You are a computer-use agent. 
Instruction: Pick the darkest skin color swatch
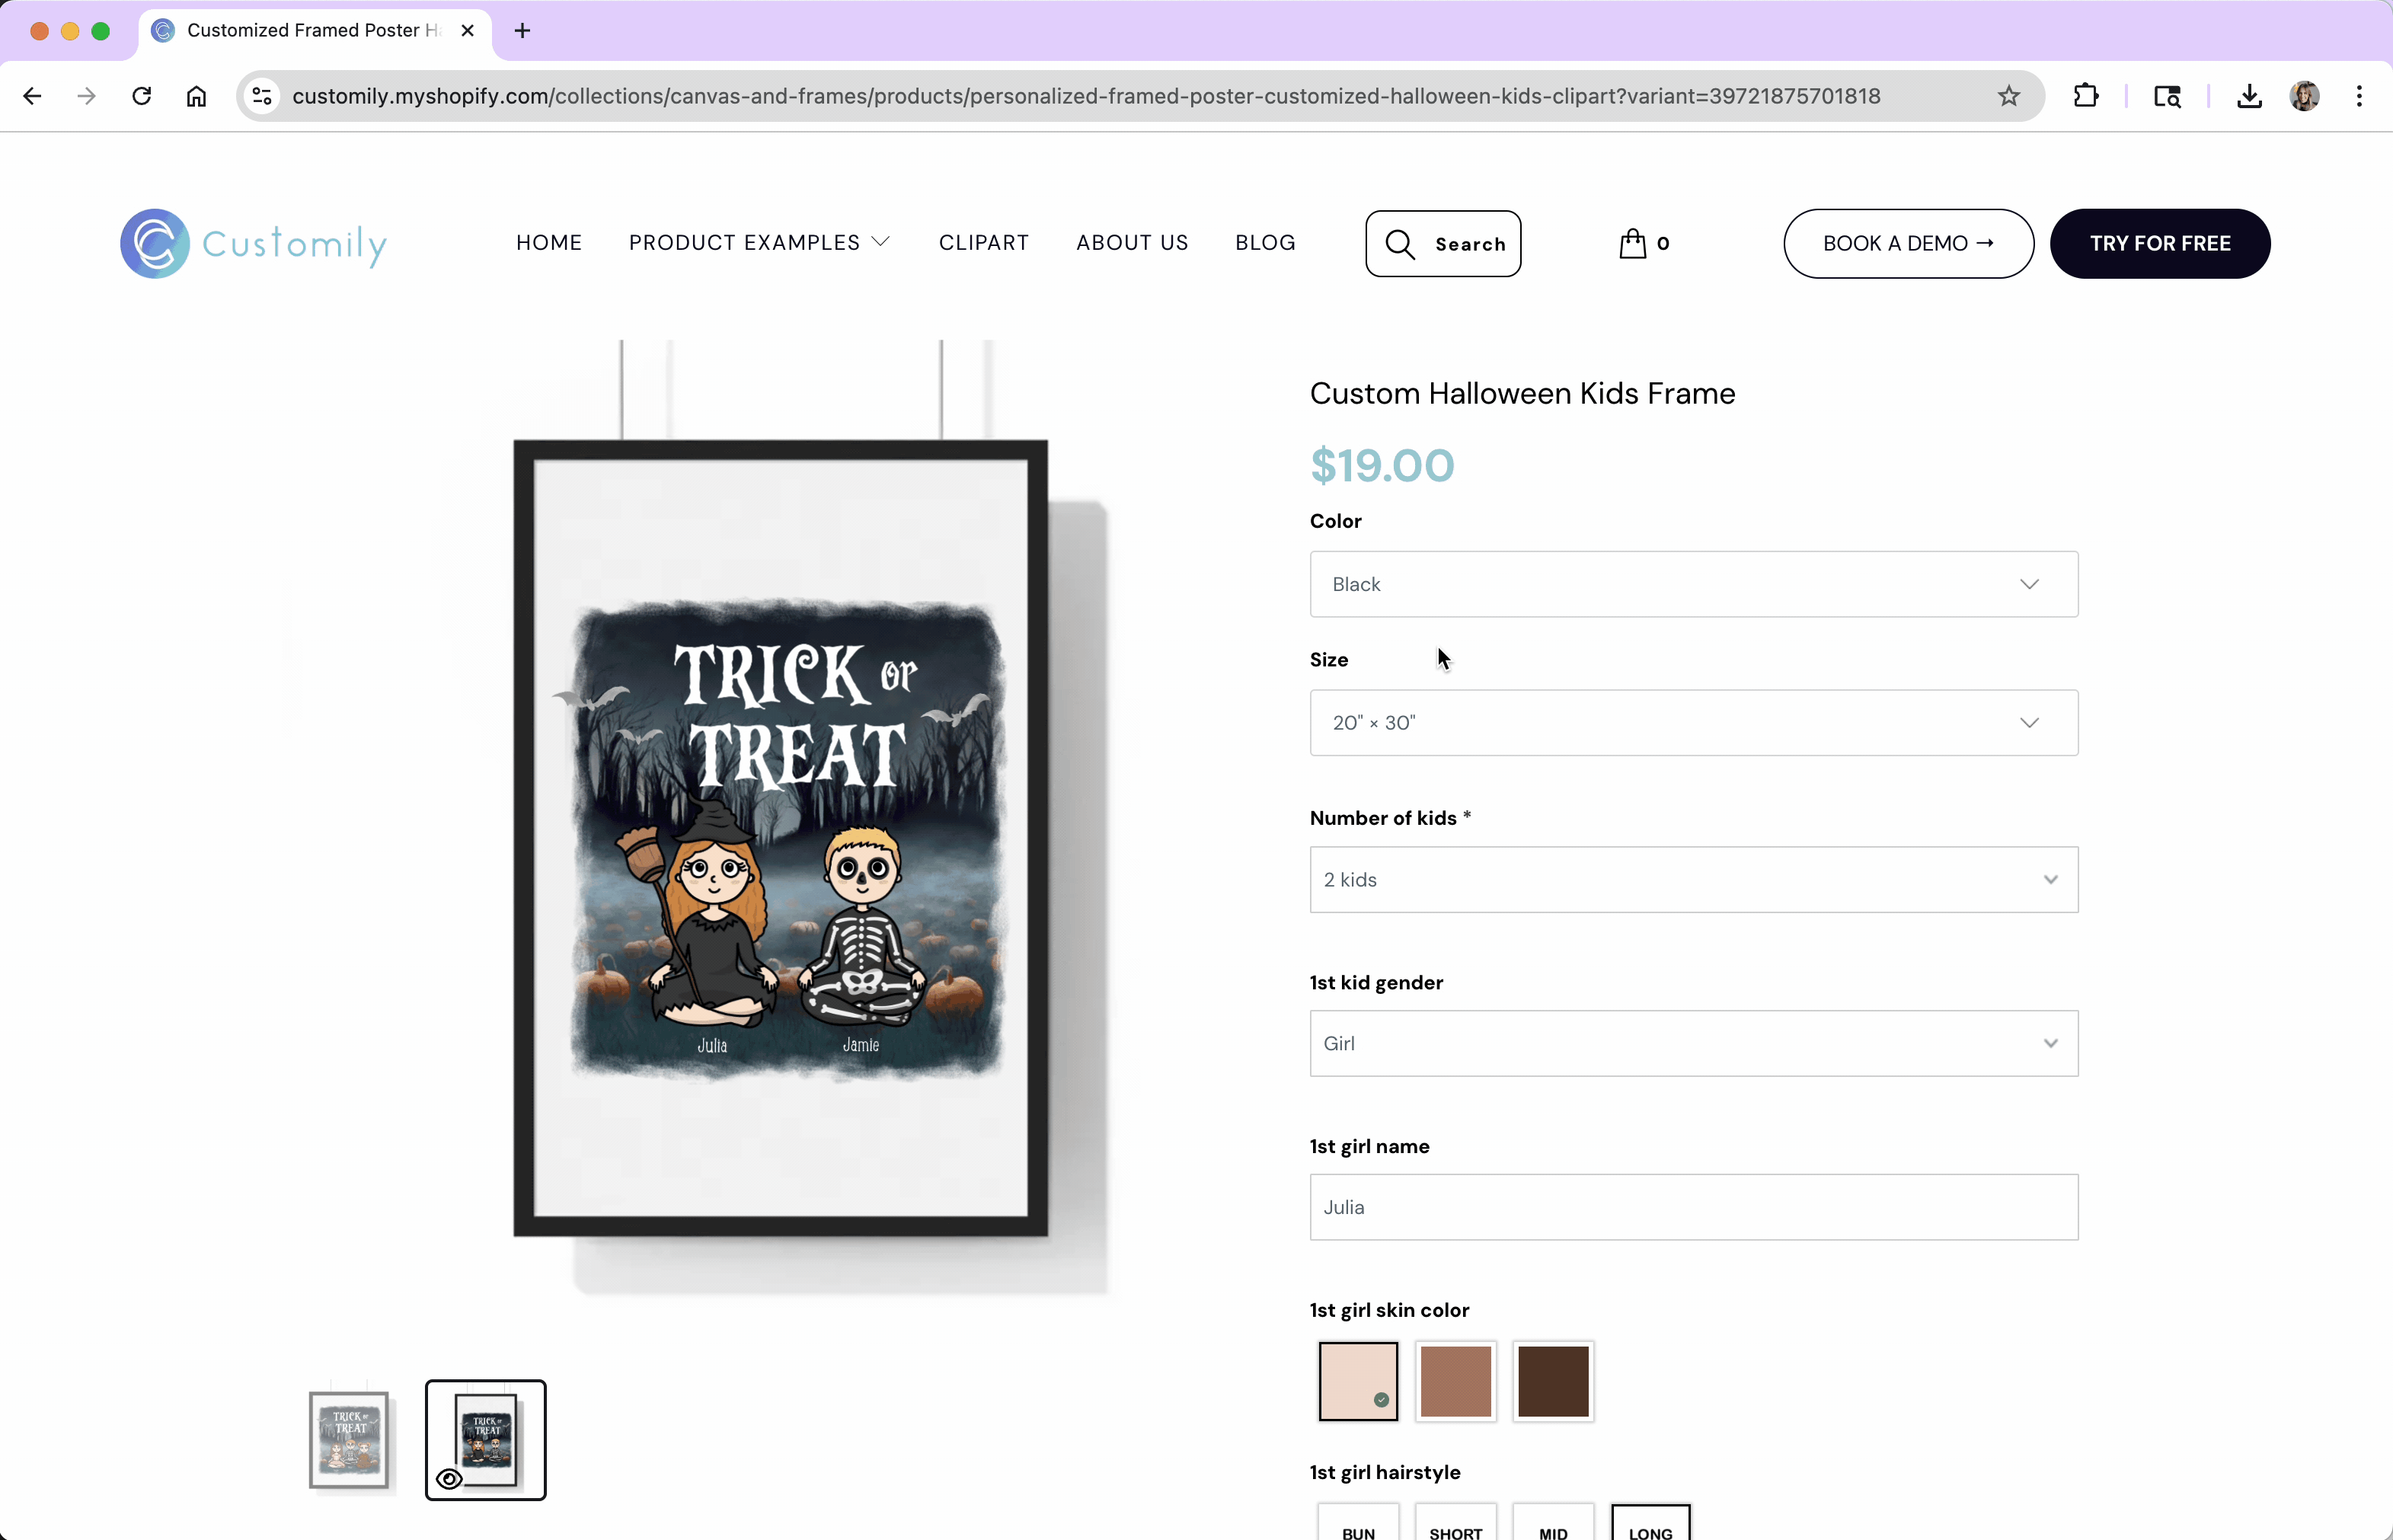pos(1552,1381)
